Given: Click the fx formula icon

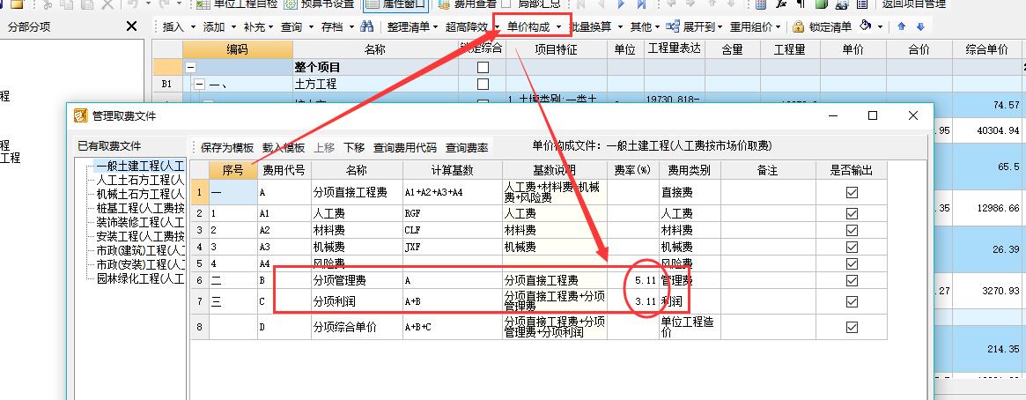Looking at the screenshot, I should click(780, 4).
